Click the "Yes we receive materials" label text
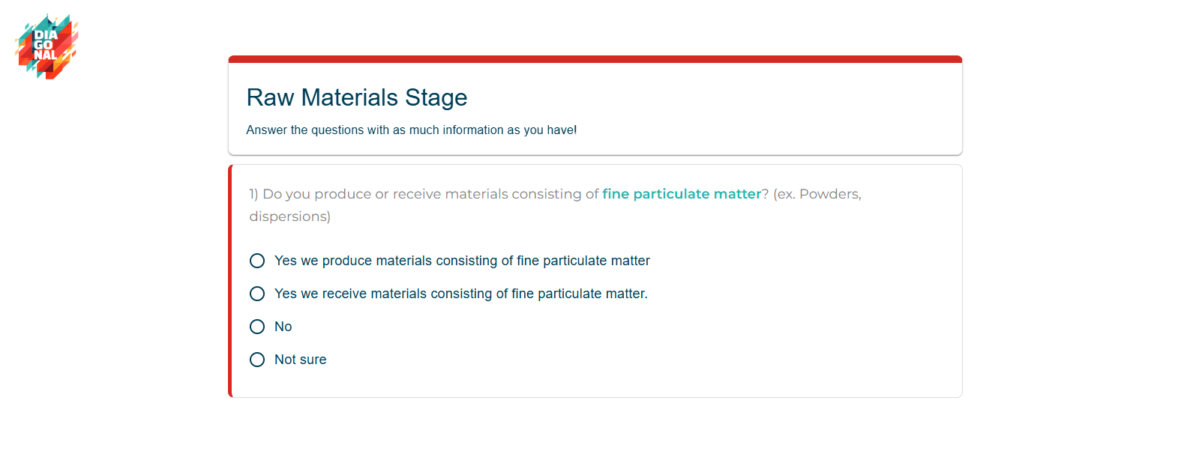This screenshot has height=472, width=1181. (460, 294)
